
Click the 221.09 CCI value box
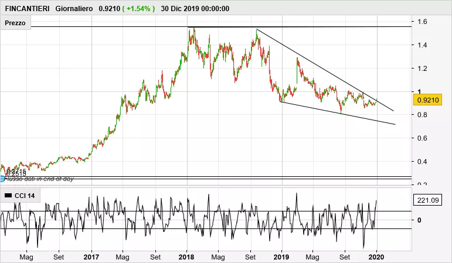427,200
